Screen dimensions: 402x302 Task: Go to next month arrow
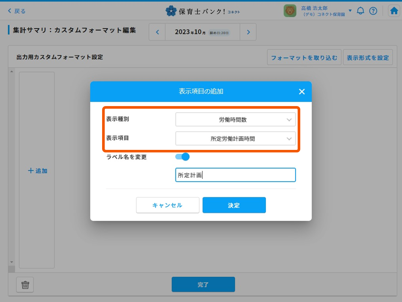coord(248,32)
